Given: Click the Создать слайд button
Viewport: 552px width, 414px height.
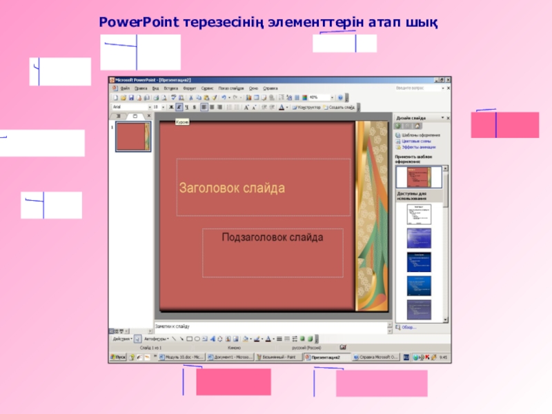Looking at the screenshot, I should coord(339,108).
